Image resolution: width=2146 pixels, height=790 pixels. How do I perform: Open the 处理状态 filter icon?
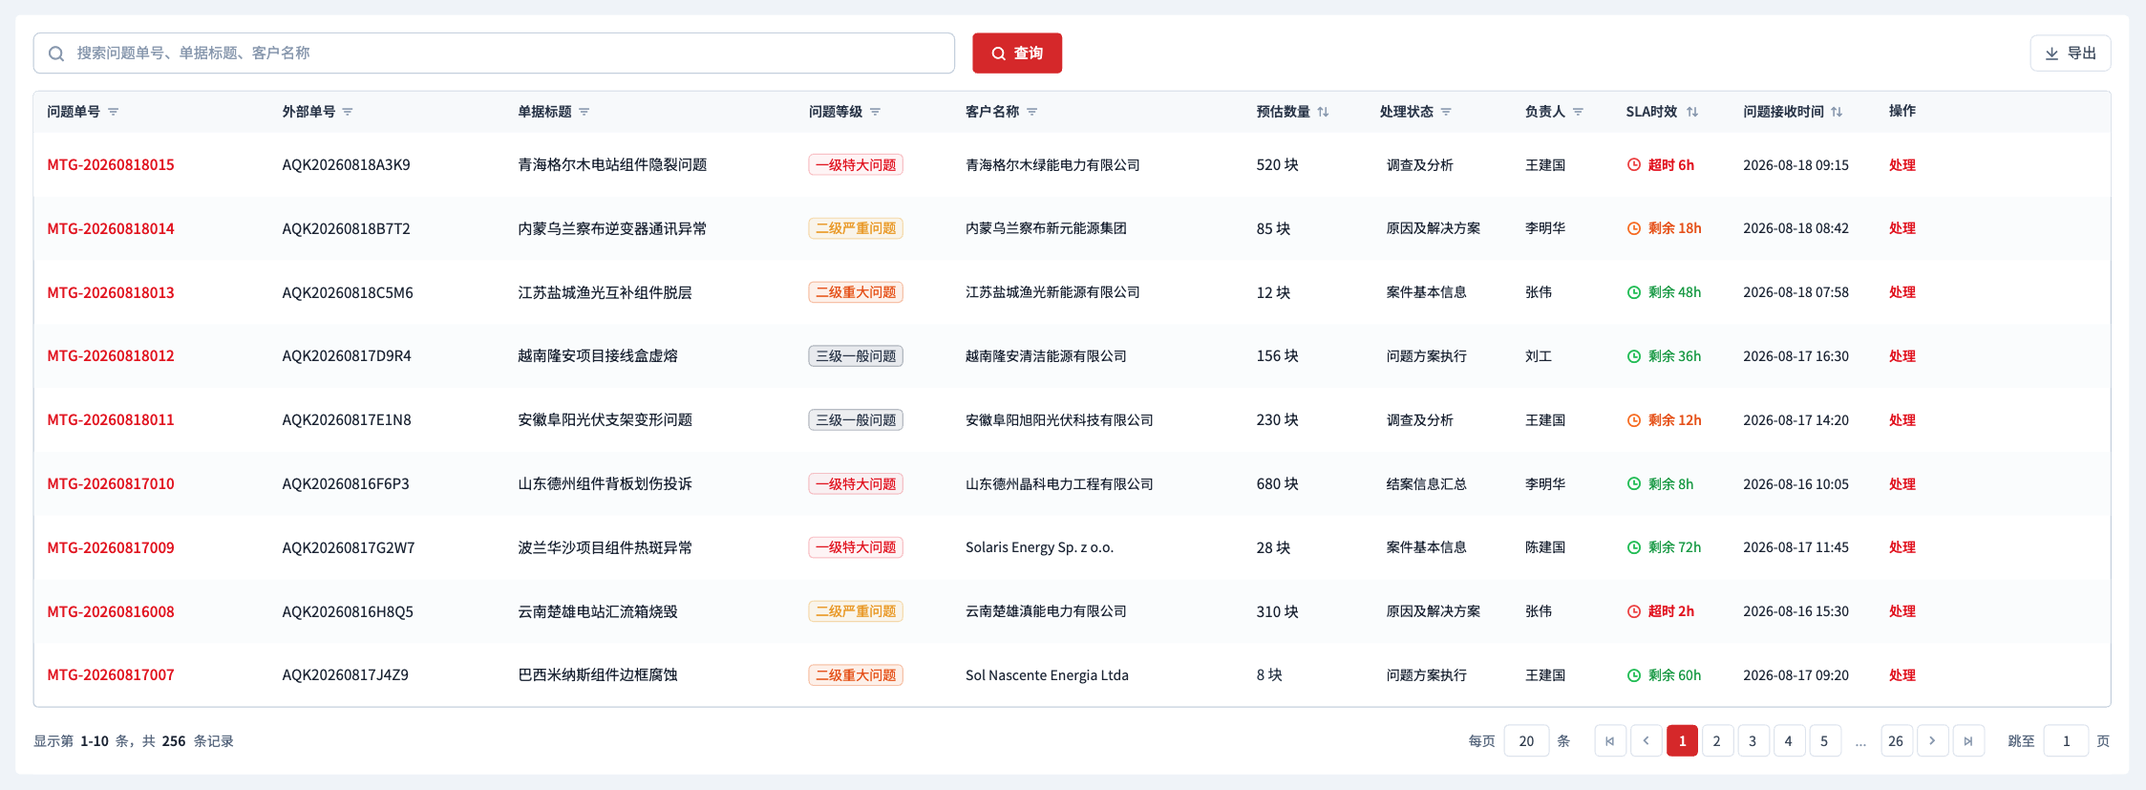tap(1446, 112)
